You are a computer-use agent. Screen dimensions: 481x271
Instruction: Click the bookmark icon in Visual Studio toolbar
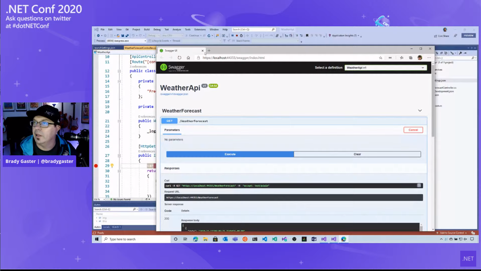307,35
